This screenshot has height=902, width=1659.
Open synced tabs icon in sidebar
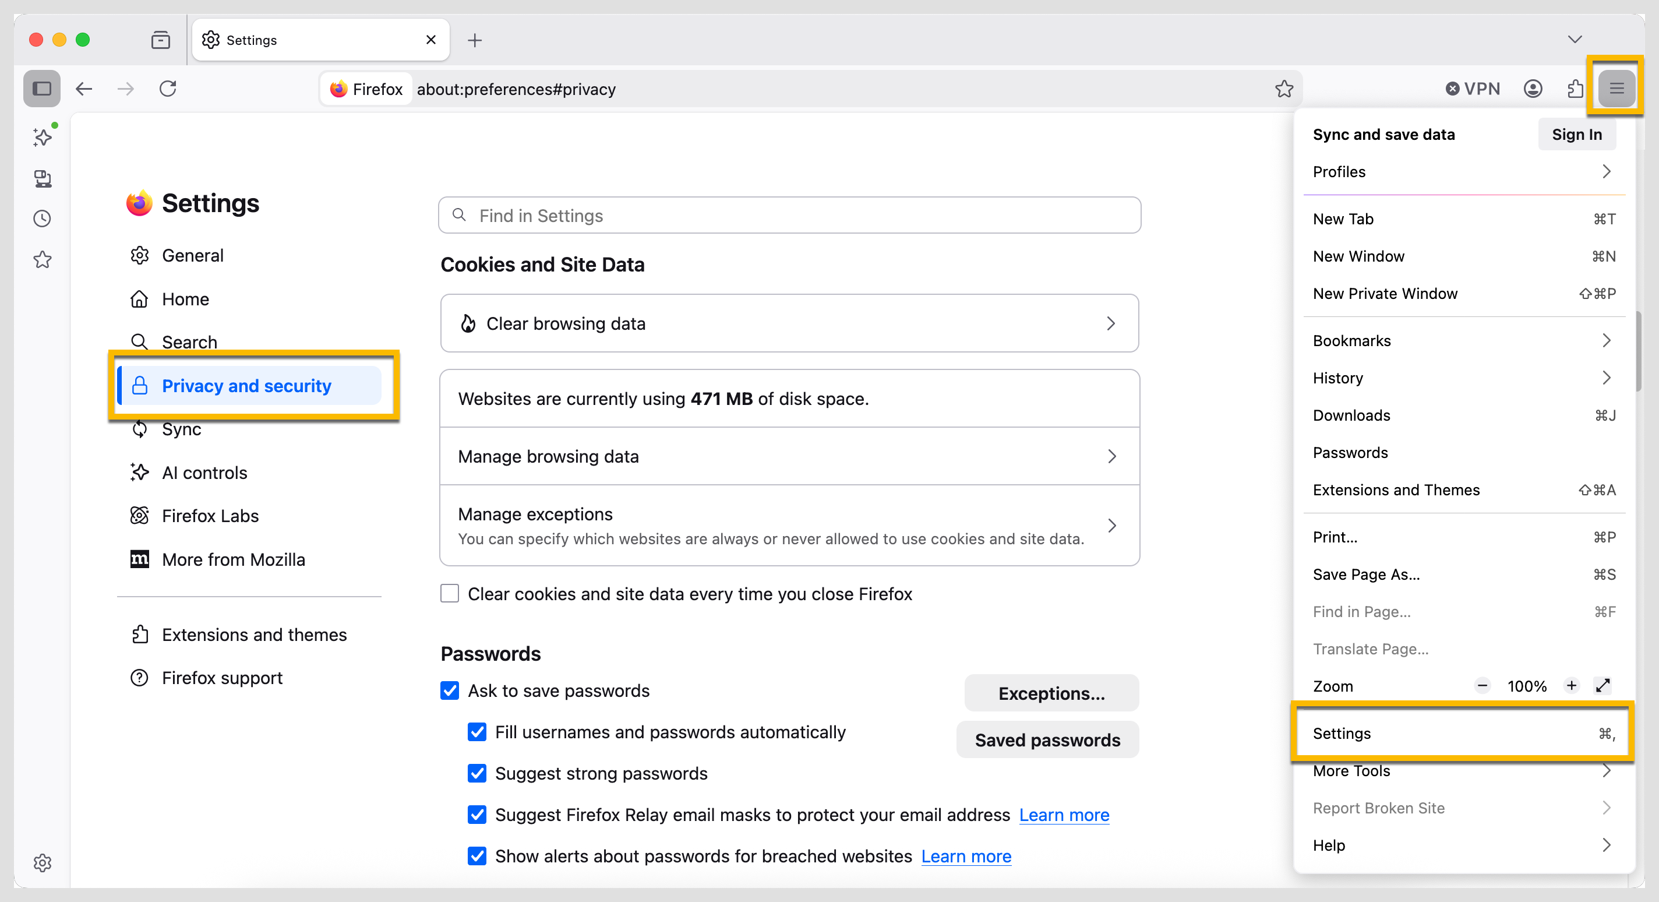pos(43,178)
